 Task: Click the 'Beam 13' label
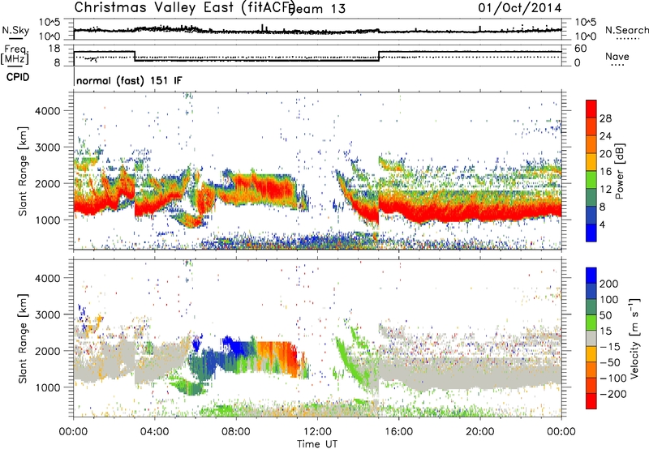point(316,9)
